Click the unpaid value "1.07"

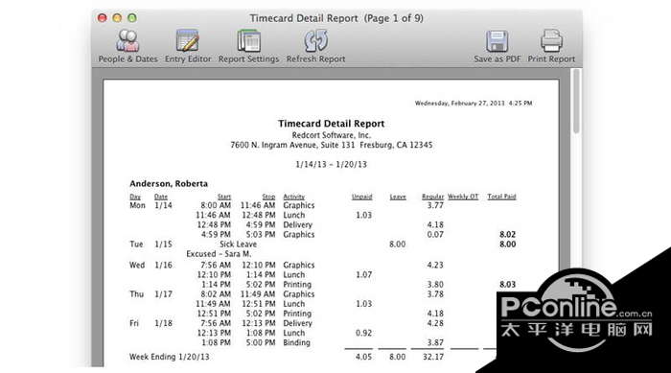click(363, 274)
